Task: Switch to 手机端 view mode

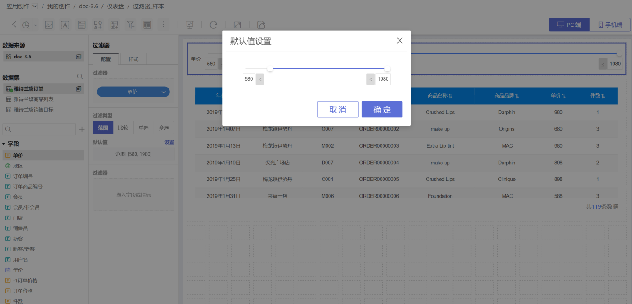Action: pos(610,25)
